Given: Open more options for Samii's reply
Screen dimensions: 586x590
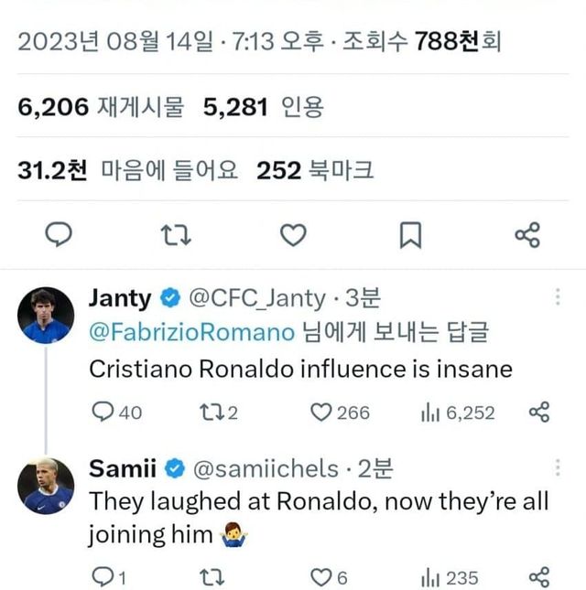Looking at the screenshot, I should [x=559, y=468].
